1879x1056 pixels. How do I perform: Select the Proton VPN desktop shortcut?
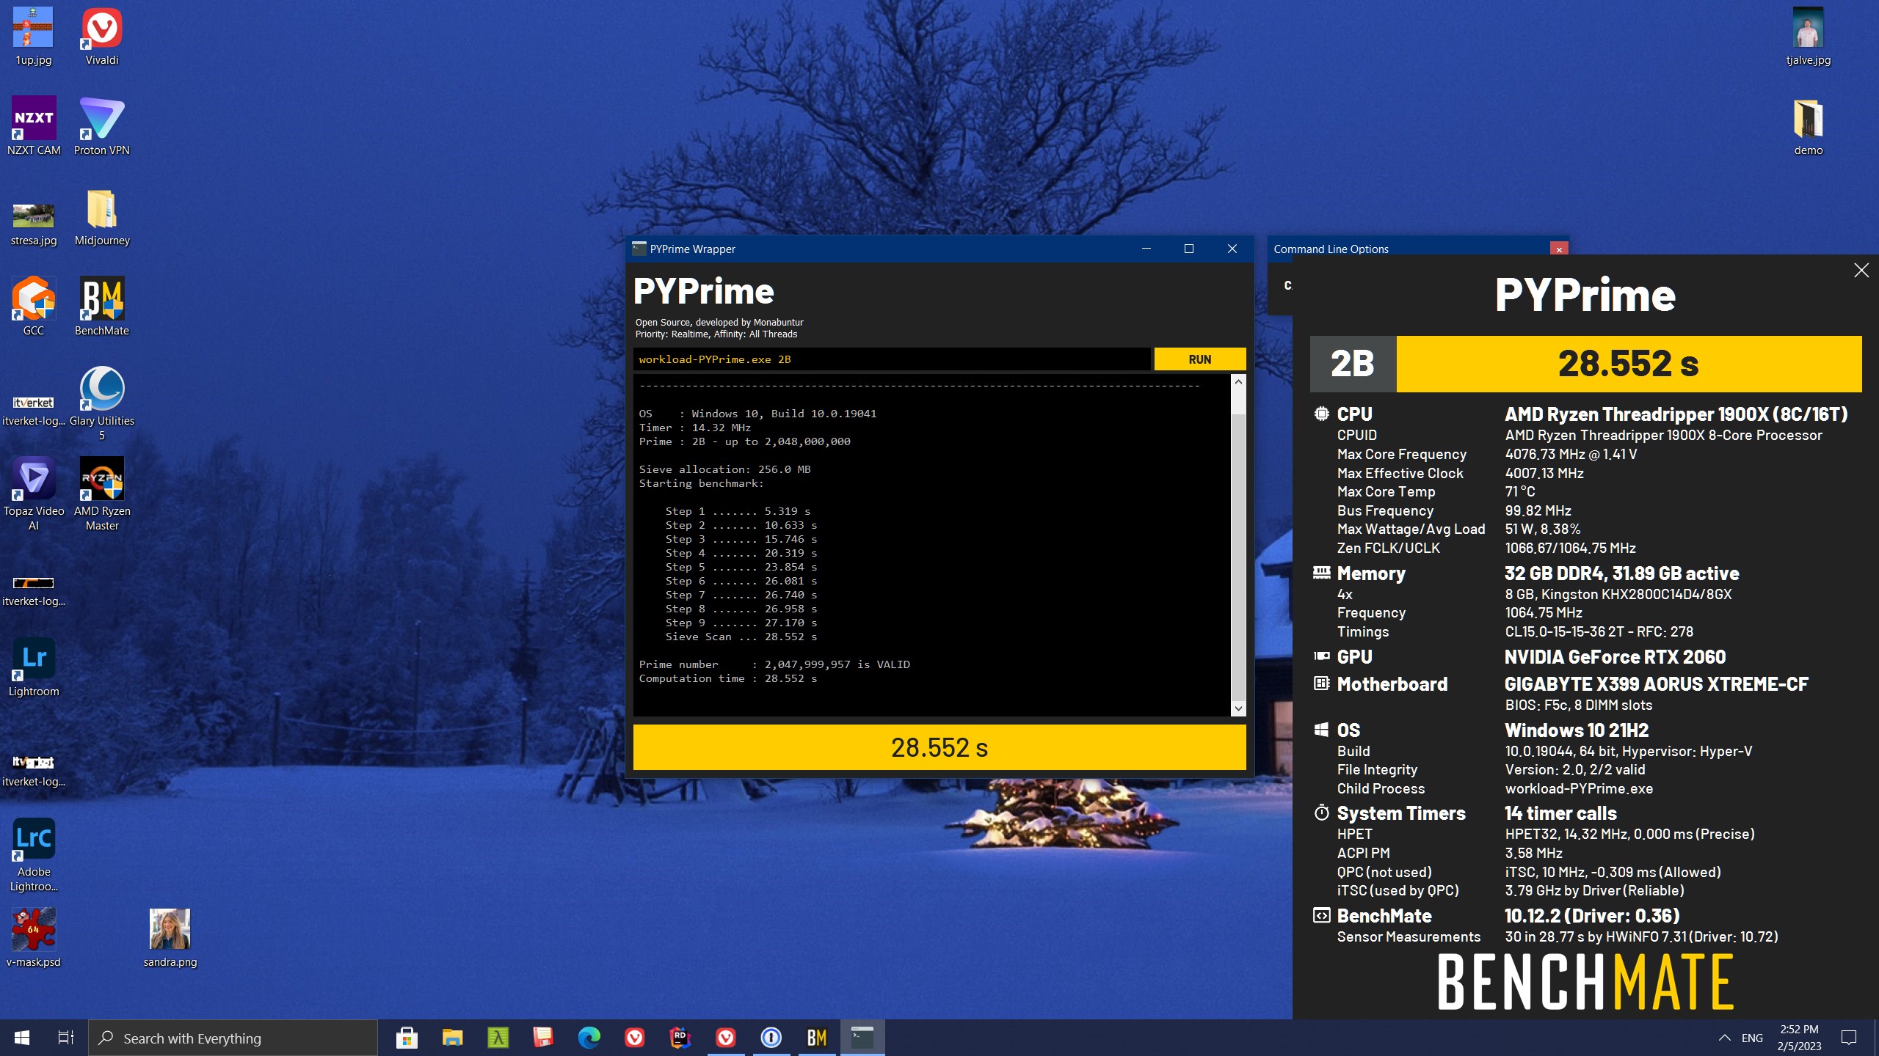[x=102, y=126]
